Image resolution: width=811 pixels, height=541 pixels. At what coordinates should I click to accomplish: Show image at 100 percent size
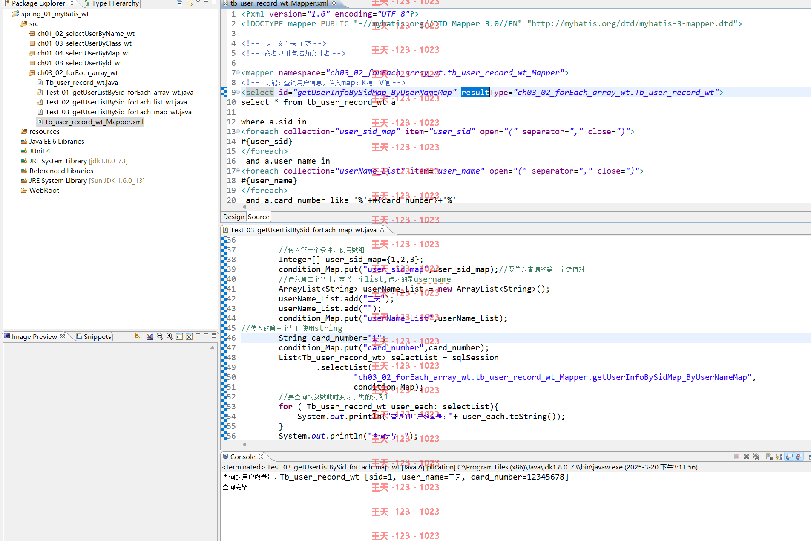click(179, 336)
